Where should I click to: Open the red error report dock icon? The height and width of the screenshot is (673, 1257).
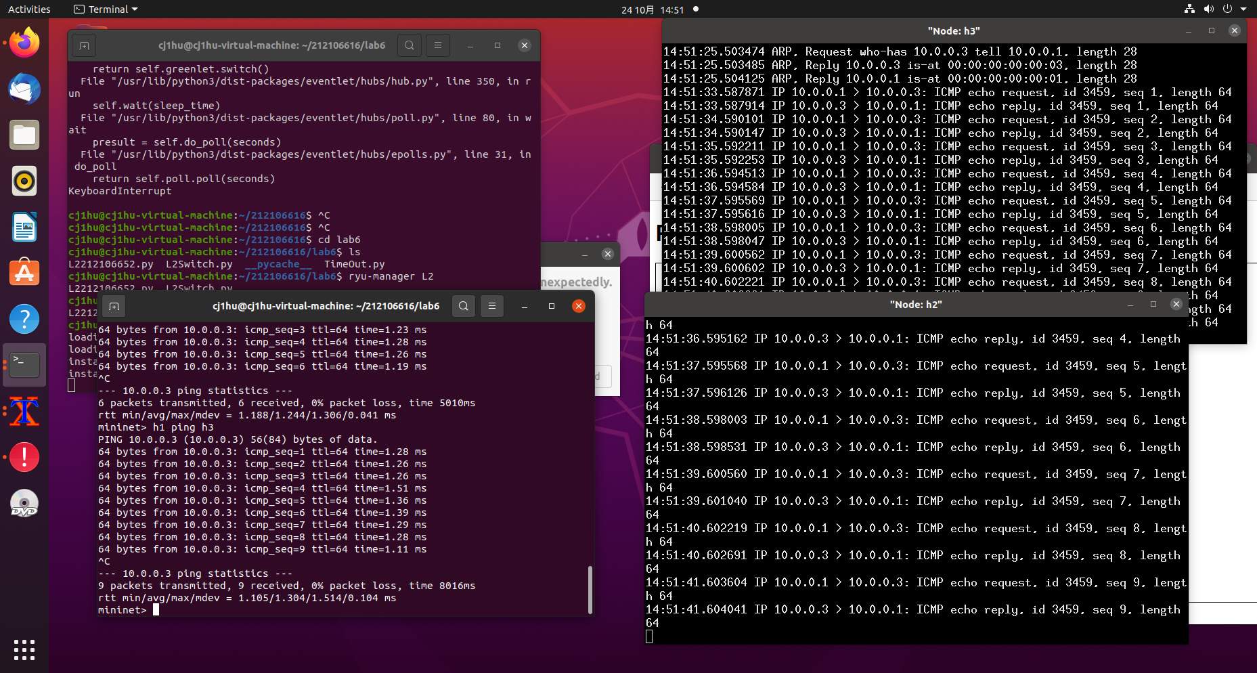[24, 458]
